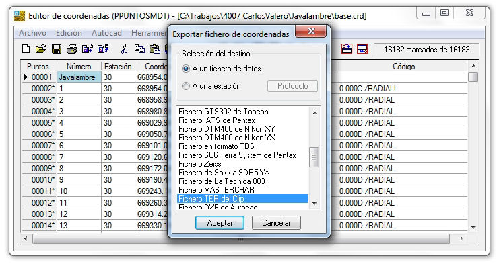Click the row header '00007*'
Viewport: 497px width, 264px height.
click(x=38, y=146)
